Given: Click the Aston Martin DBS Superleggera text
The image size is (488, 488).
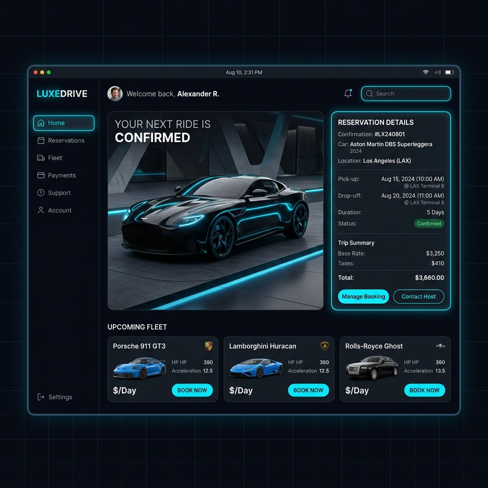Looking at the screenshot, I should (391, 144).
